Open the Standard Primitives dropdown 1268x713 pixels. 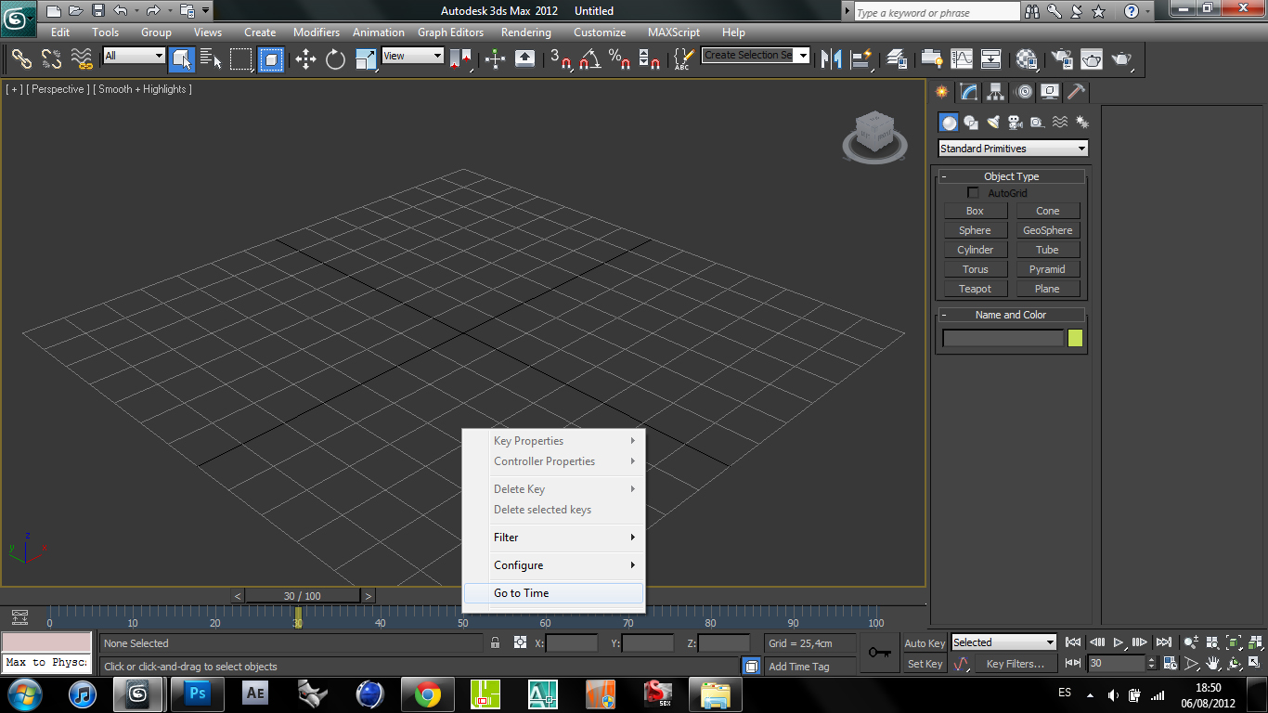click(1012, 148)
